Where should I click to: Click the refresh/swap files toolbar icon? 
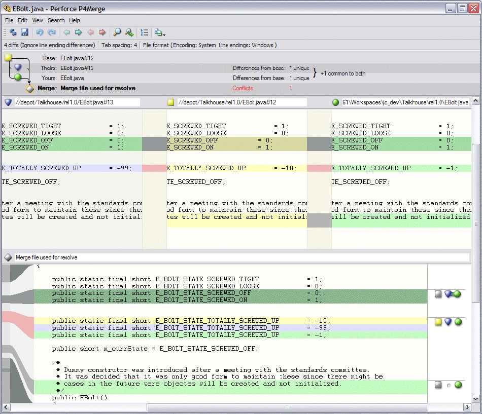click(13, 32)
